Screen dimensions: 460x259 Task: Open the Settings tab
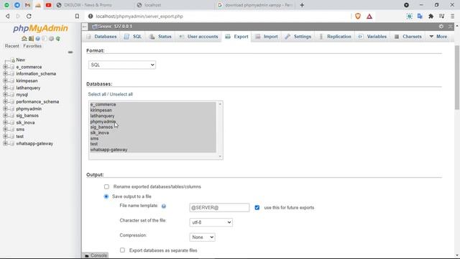click(x=298, y=37)
